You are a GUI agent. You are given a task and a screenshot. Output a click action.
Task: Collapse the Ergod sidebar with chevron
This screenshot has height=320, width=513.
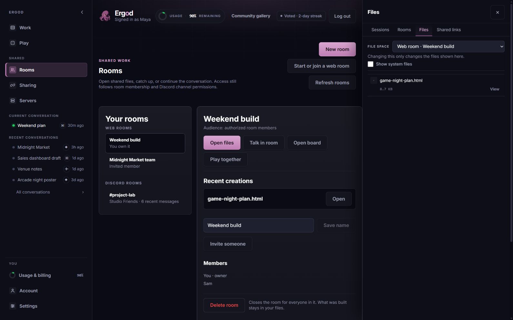coord(82,12)
